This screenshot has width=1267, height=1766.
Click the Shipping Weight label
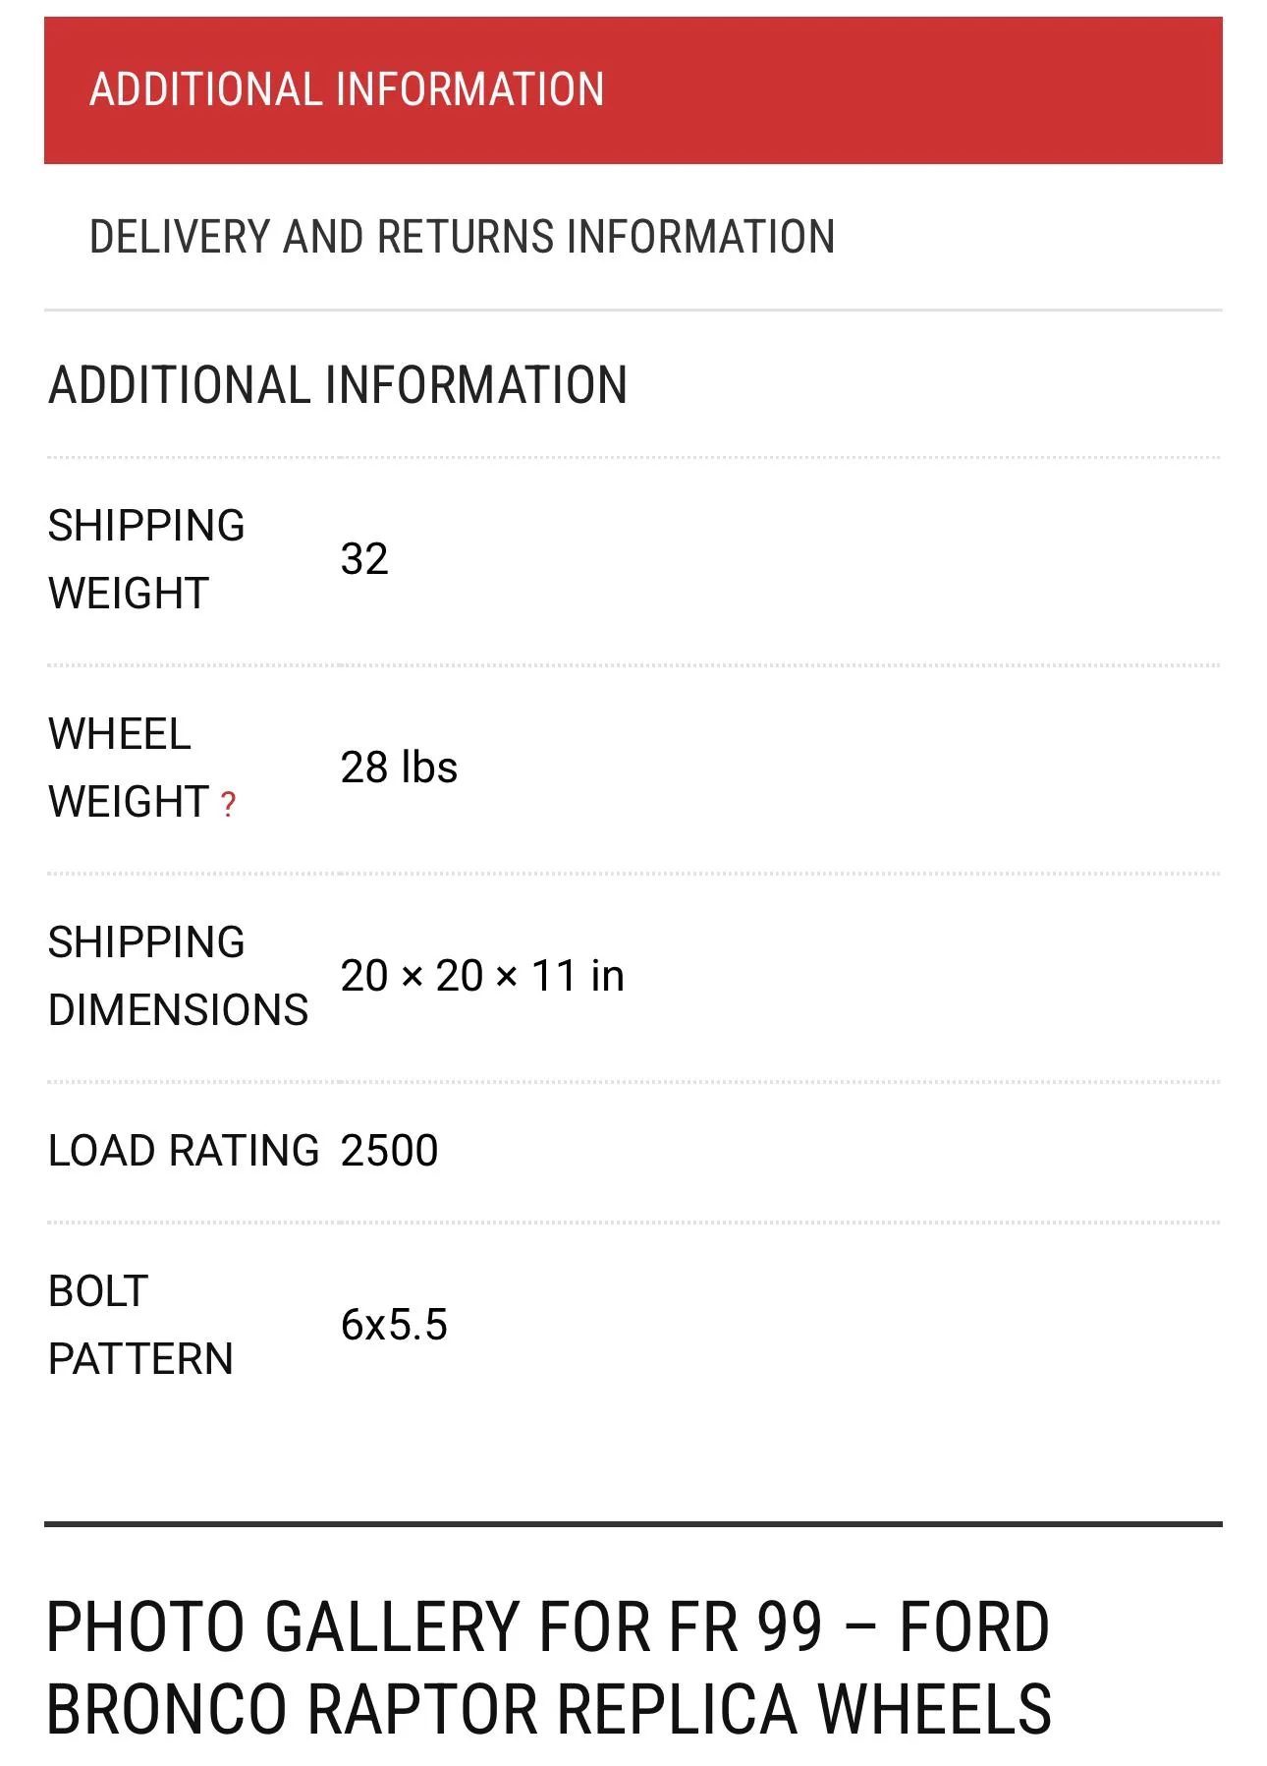point(146,559)
